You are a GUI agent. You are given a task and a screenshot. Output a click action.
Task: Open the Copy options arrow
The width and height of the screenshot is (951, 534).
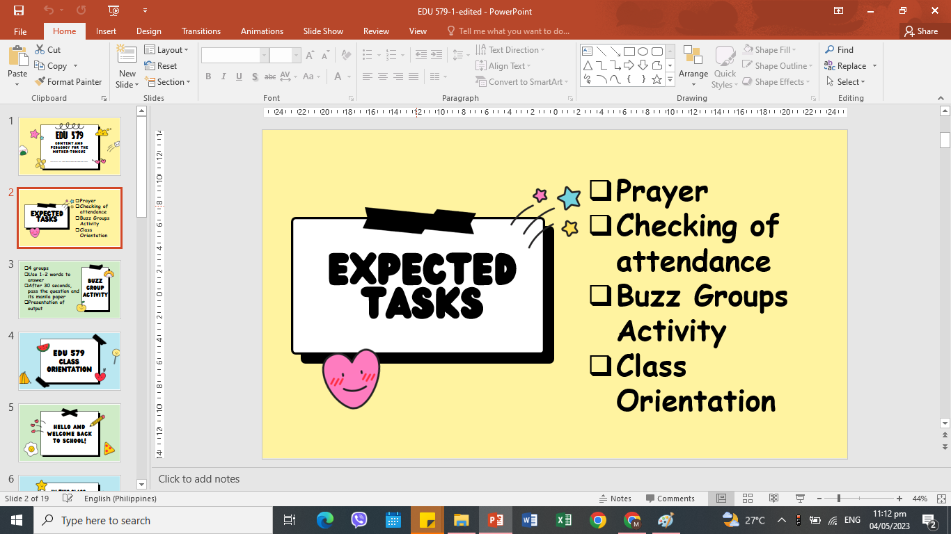(74, 67)
